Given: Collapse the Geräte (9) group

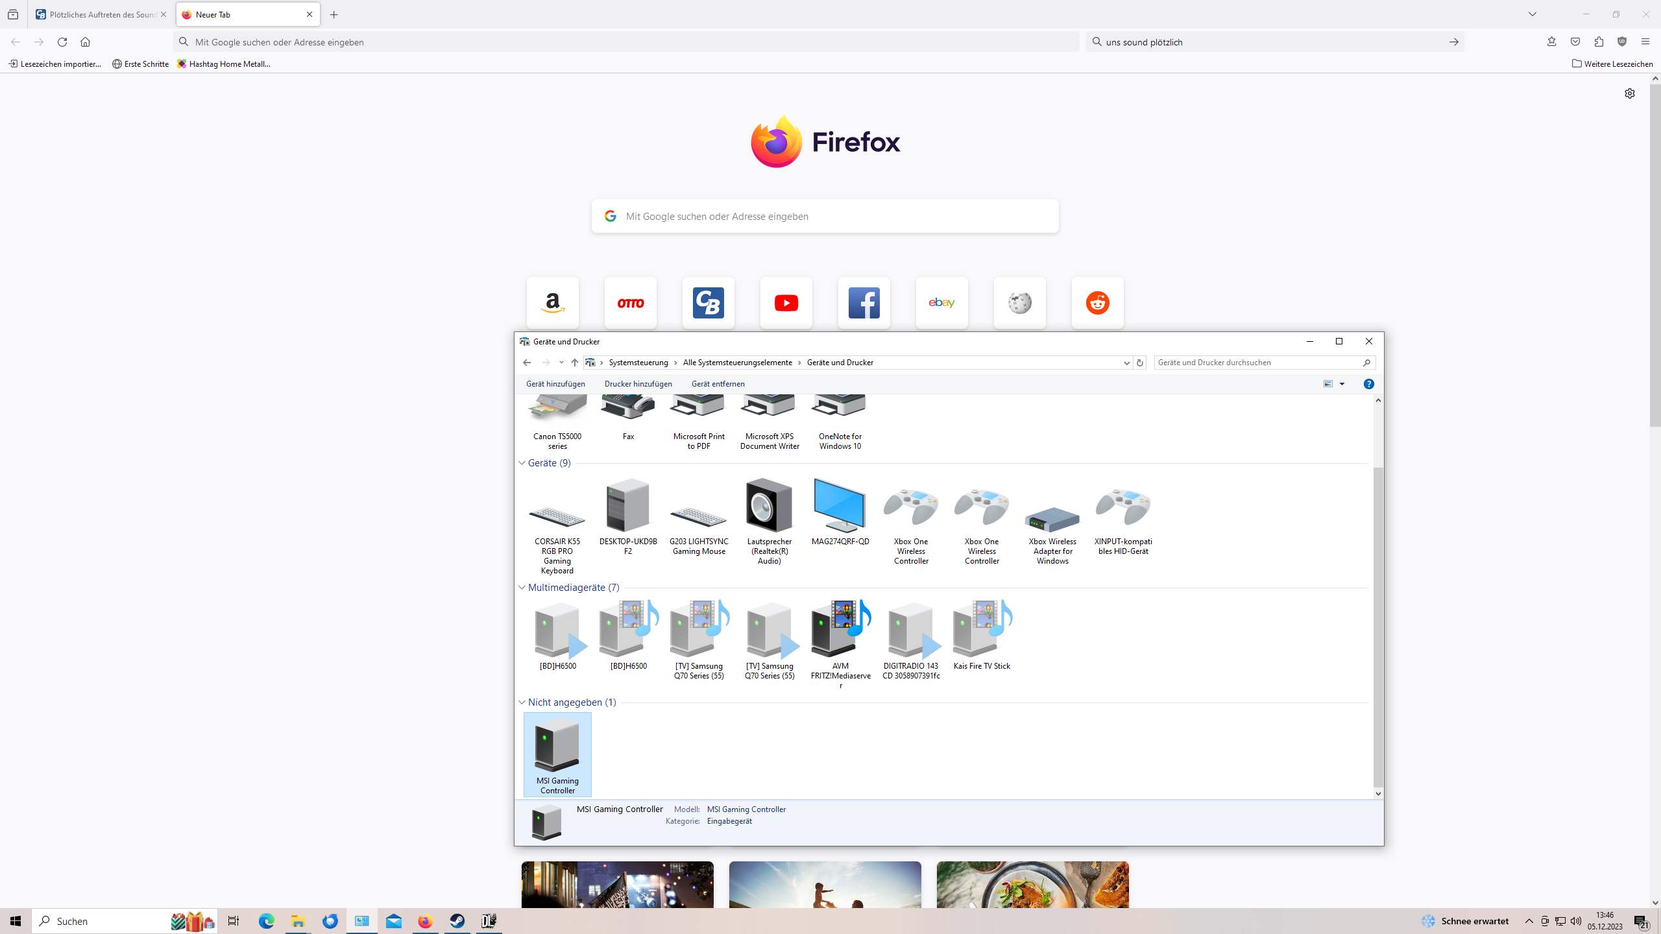Looking at the screenshot, I should [522, 463].
